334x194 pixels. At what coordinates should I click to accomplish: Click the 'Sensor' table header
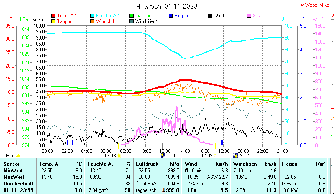coord(12,164)
